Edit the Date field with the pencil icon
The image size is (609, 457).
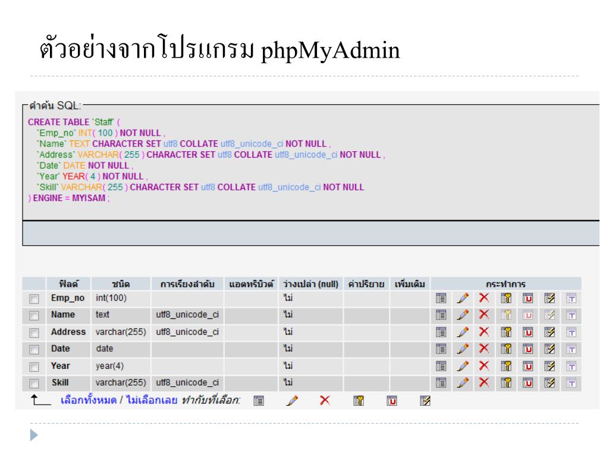tap(463, 349)
